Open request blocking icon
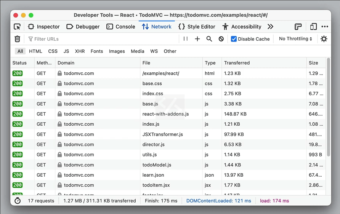This screenshot has height=214, width=340. click(x=221, y=39)
